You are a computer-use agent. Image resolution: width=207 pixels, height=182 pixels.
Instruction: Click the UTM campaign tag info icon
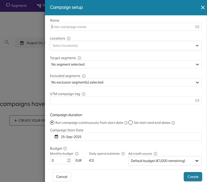pos(84,94)
